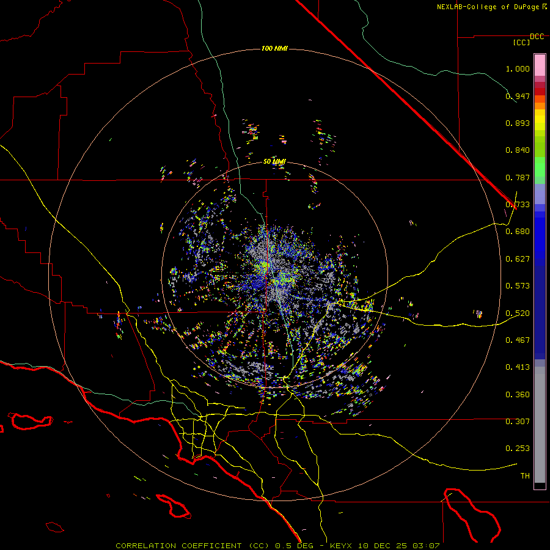Click the 50 NMI range ring label
Image resolution: width=550 pixels, height=550 pixels.
click(x=274, y=162)
